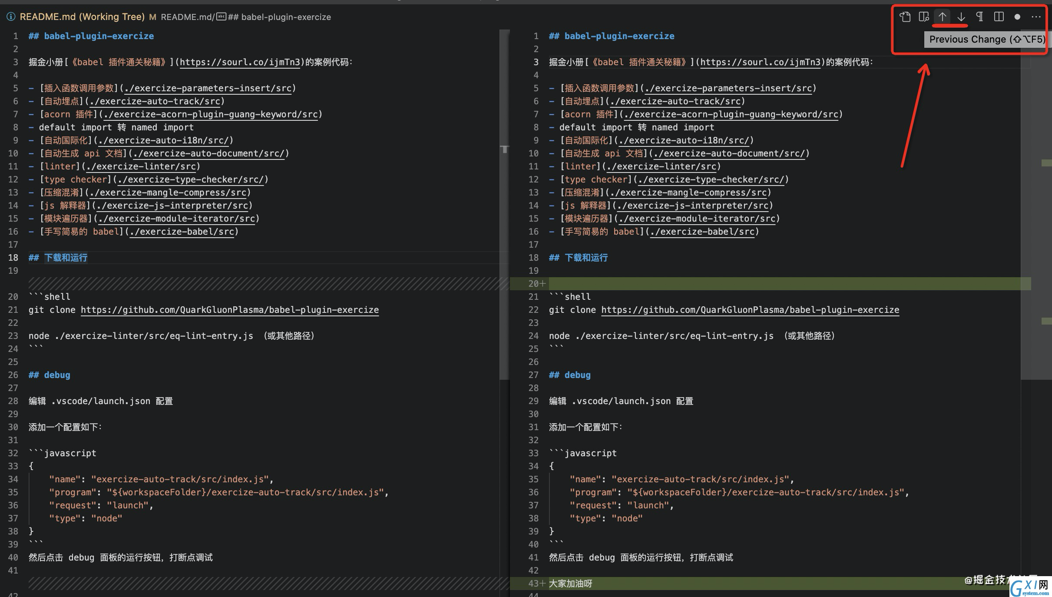Split the editor with the split icon
The height and width of the screenshot is (597, 1052).
tap(999, 17)
